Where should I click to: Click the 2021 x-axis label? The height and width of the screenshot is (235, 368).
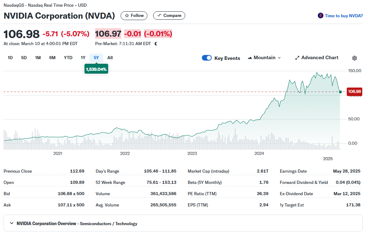coord(58,153)
